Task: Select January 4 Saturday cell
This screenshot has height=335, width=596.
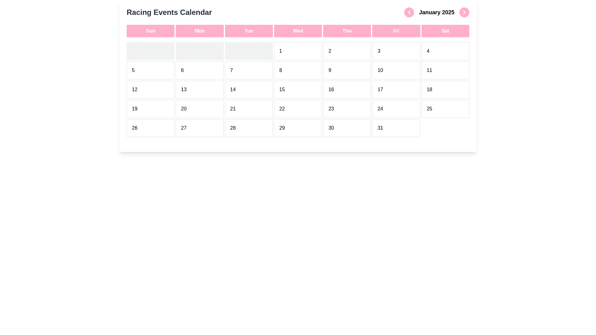Action: [445, 51]
